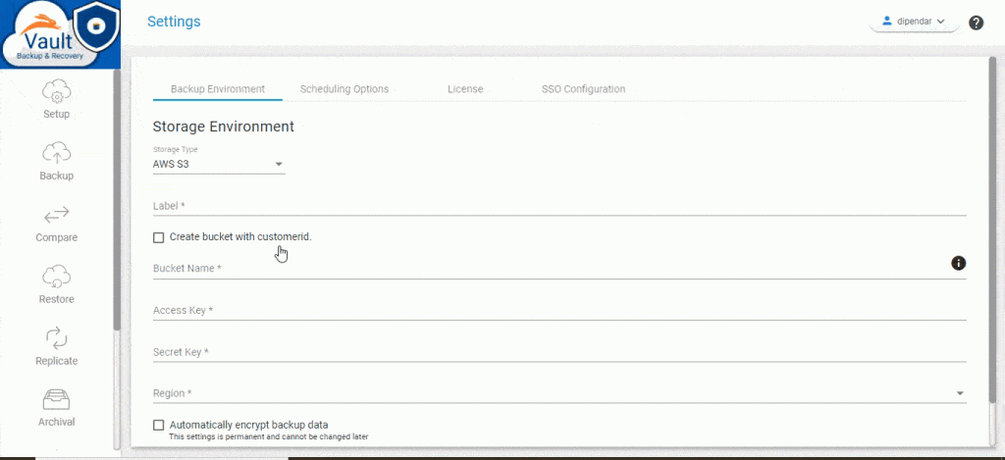Viewport: 1005px width, 460px height.
Task: Open the Setup section in sidebar
Action: click(x=56, y=100)
